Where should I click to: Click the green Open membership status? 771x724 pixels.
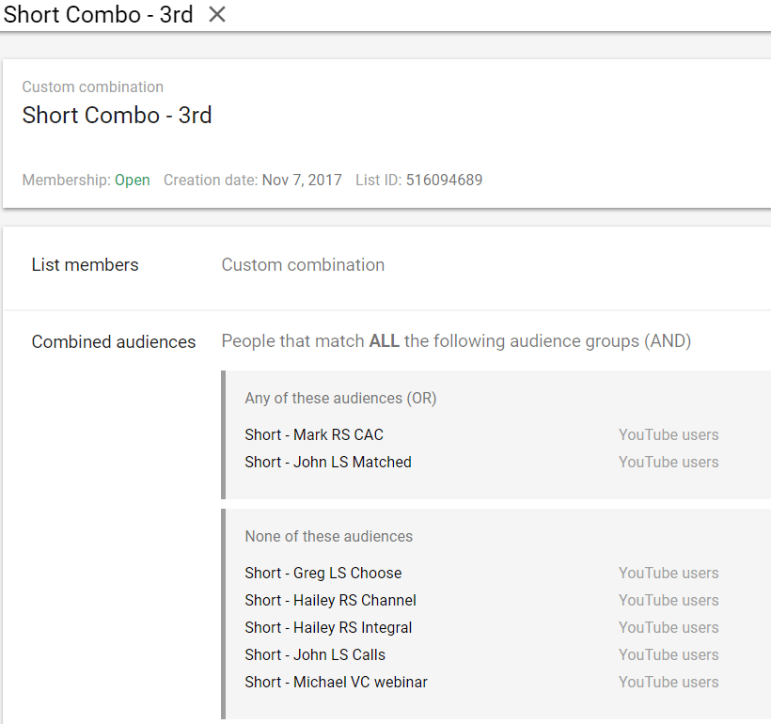tap(133, 181)
